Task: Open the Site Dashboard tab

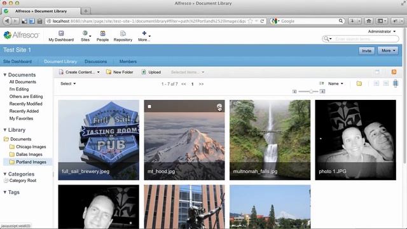Action: pyautogui.click(x=17, y=62)
